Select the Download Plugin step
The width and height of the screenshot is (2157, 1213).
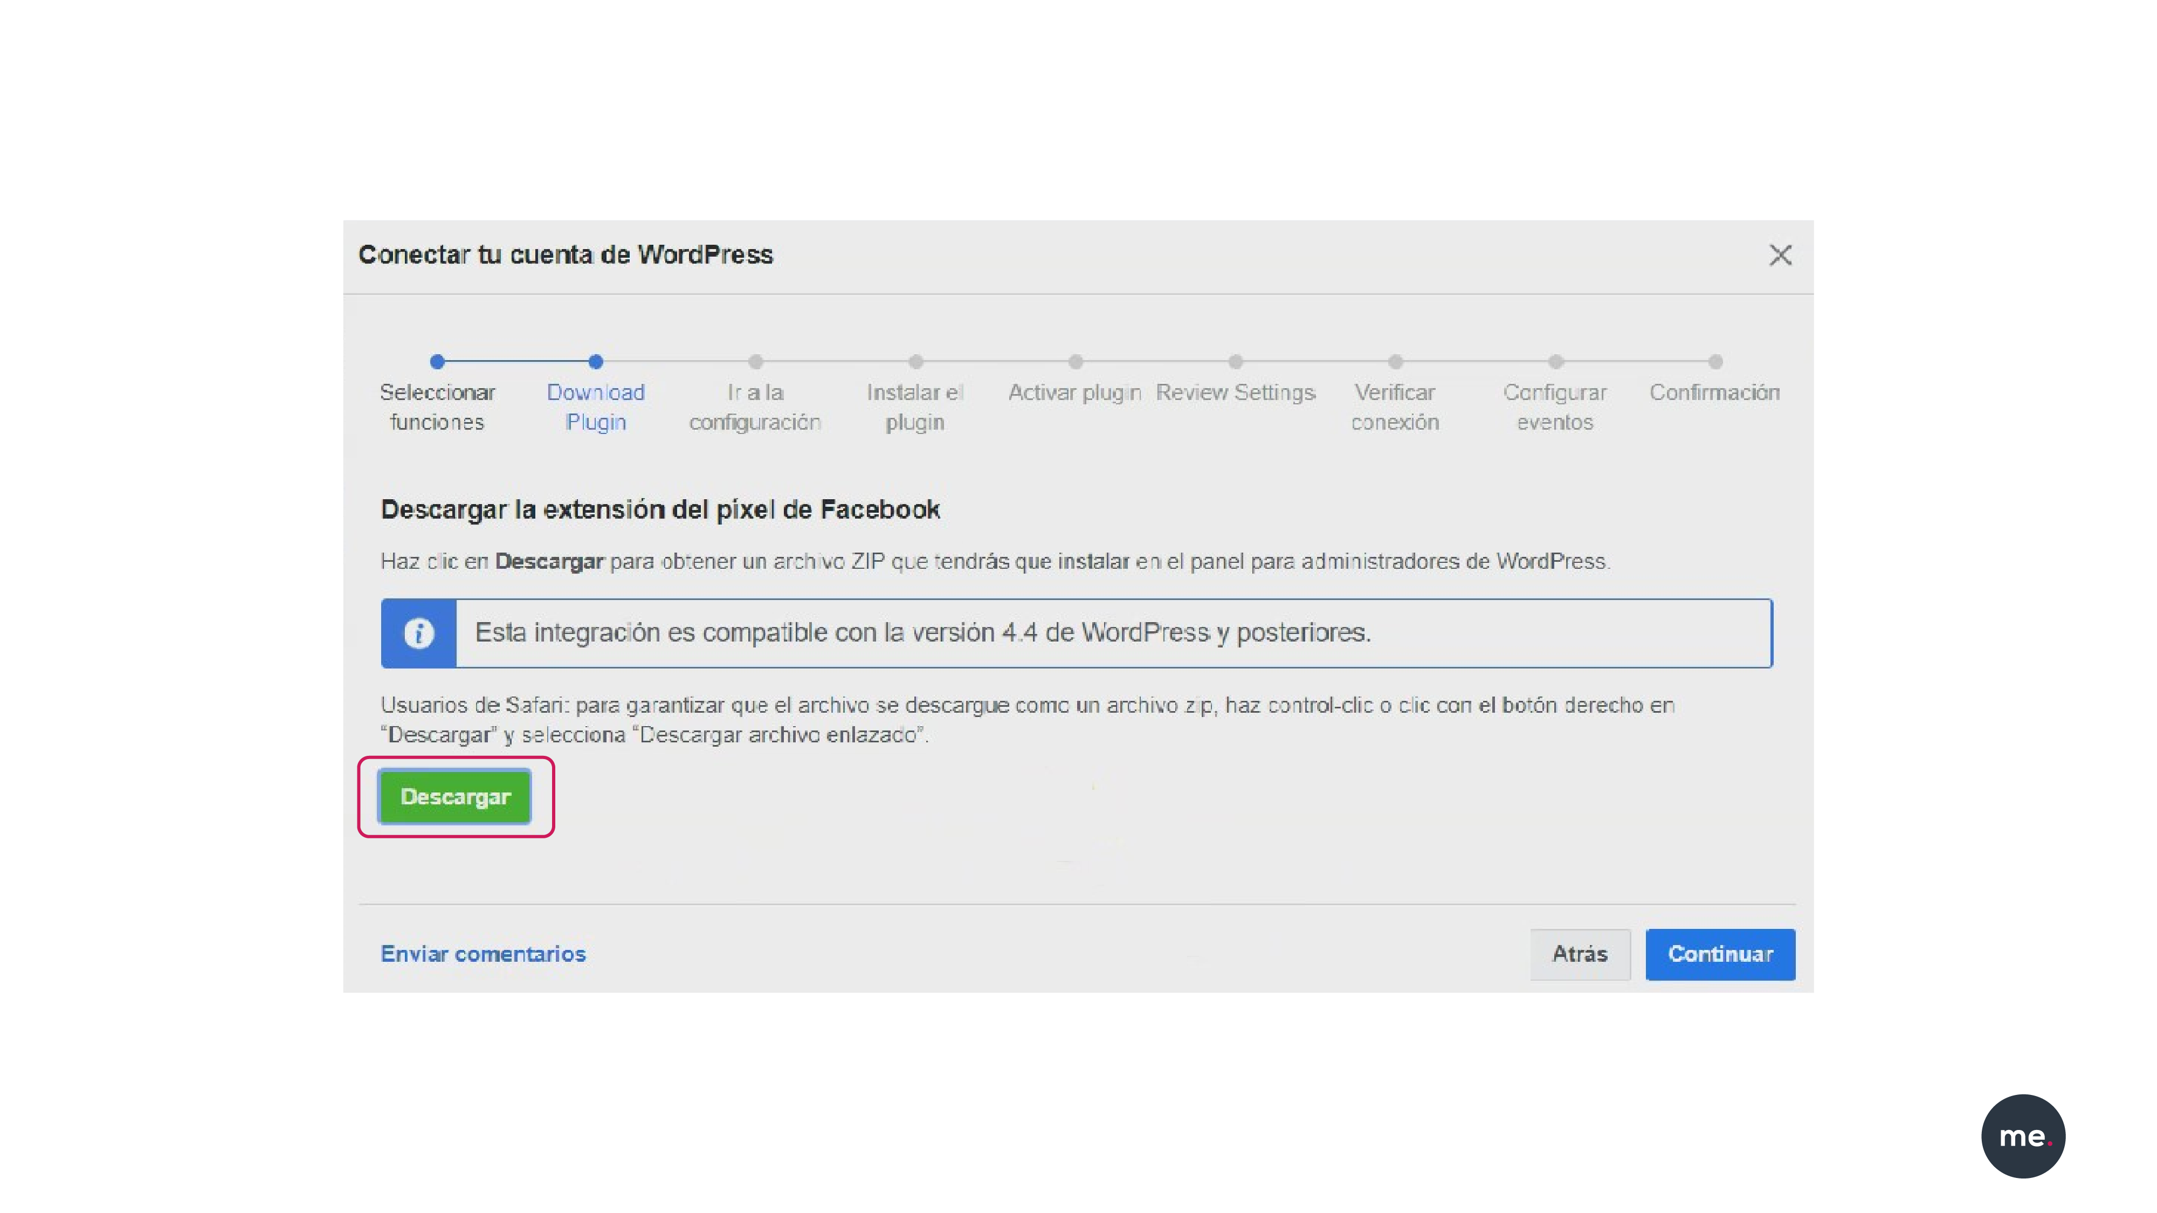[x=595, y=406]
